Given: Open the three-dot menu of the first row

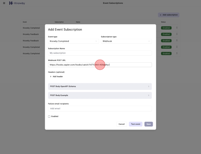Looking at the screenshot, I should tap(177, 28).
